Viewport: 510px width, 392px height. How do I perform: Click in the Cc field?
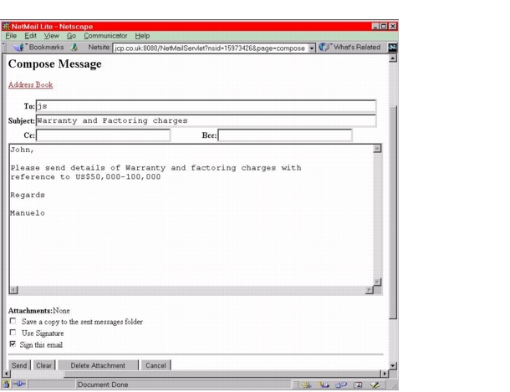pyautogui.click(x=103, y=135)
